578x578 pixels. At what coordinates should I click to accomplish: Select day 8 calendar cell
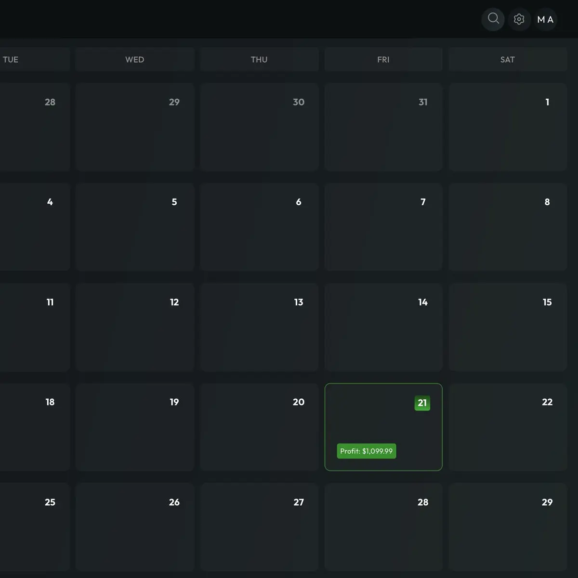tap(508, 227)
